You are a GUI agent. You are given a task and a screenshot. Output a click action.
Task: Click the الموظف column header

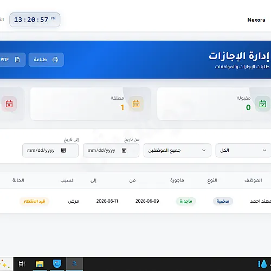(x=253, y=180)
